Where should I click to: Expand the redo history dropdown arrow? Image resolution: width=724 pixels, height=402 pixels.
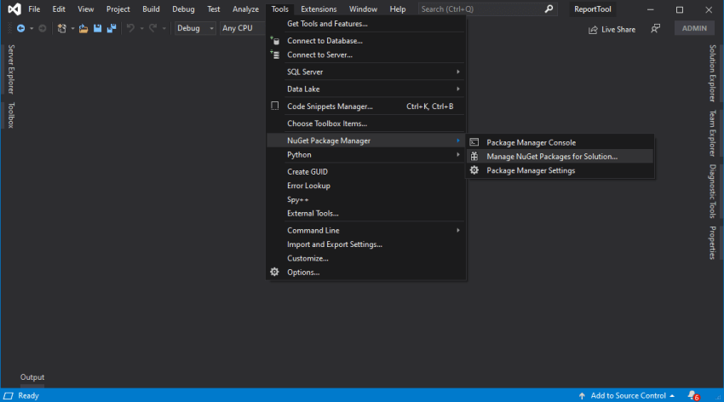pyautogui.click(x=164, y=28)
